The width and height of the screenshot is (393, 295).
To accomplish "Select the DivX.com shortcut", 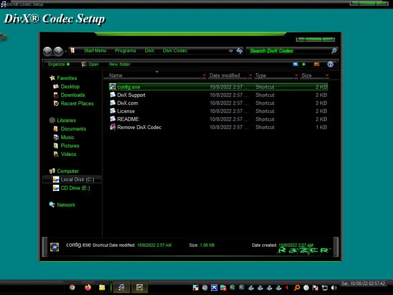I will click(218, 103).
